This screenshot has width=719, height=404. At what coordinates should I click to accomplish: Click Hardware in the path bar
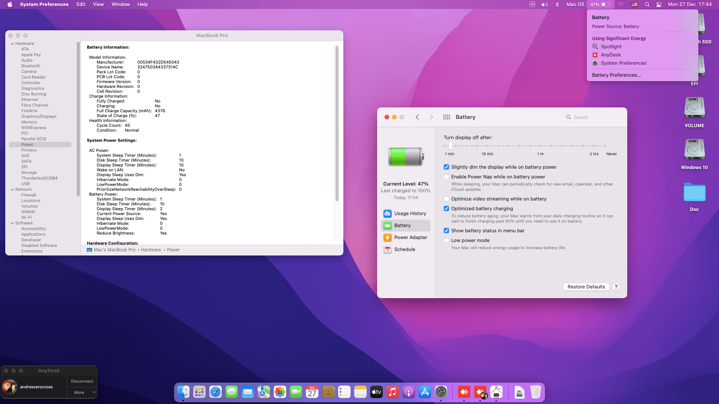151,250
